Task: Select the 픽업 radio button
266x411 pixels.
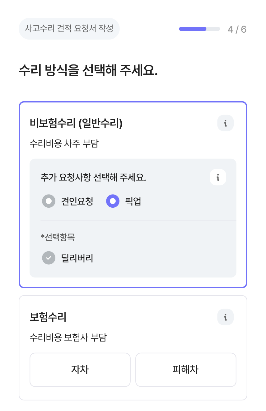Action: click(113, 201)
